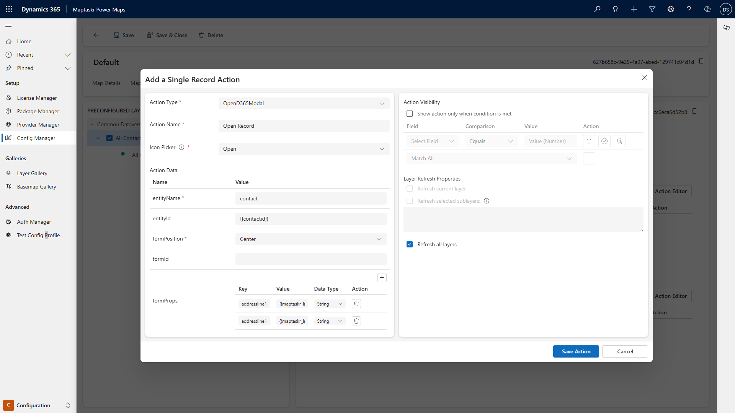The width and height of the screenshot is (735, 413).
Task: Open text input mode with the T icon
Action: (588, 141)
